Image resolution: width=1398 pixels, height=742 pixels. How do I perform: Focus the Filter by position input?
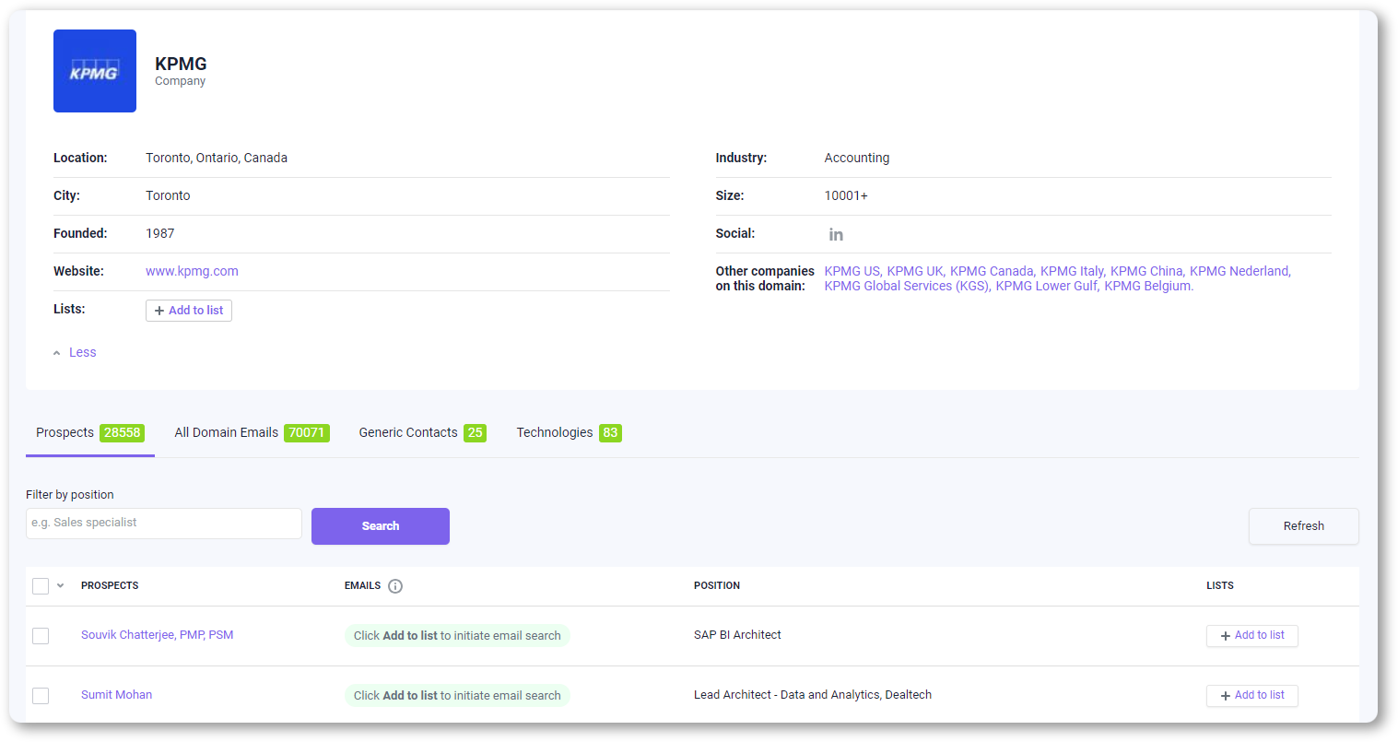(x=164, y=524)
